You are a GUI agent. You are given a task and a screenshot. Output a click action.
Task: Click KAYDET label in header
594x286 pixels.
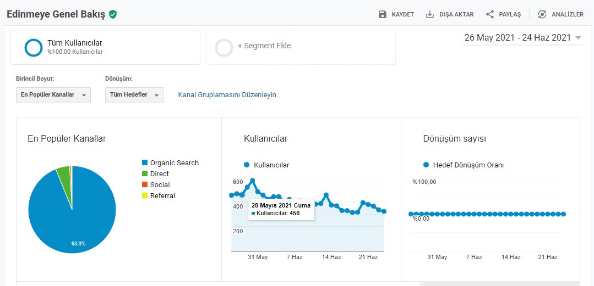[402, 15]
